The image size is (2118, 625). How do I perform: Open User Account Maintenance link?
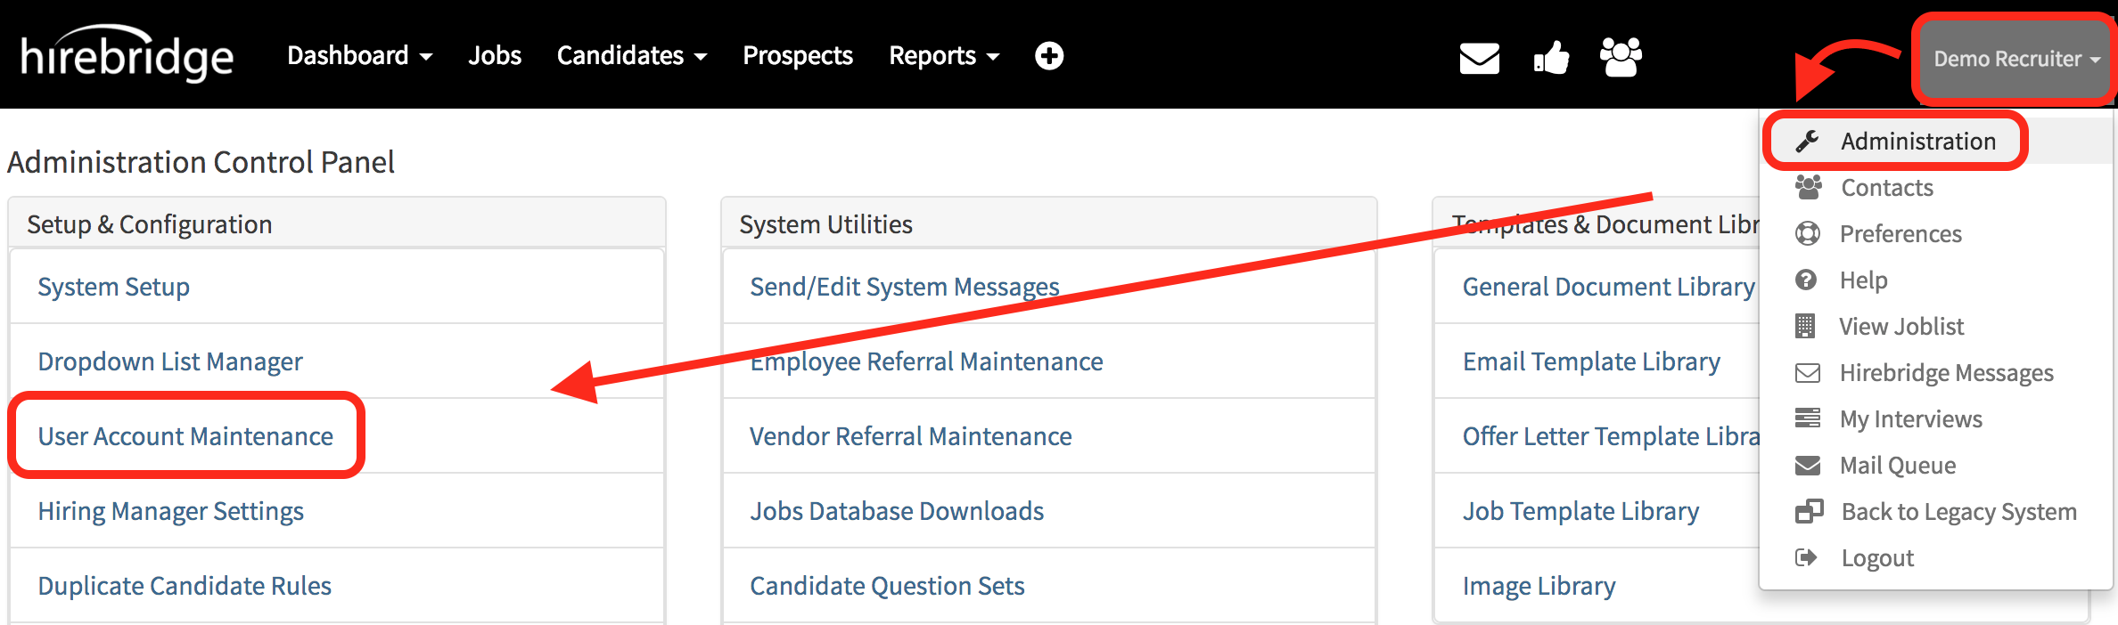(x=185, y=436)
